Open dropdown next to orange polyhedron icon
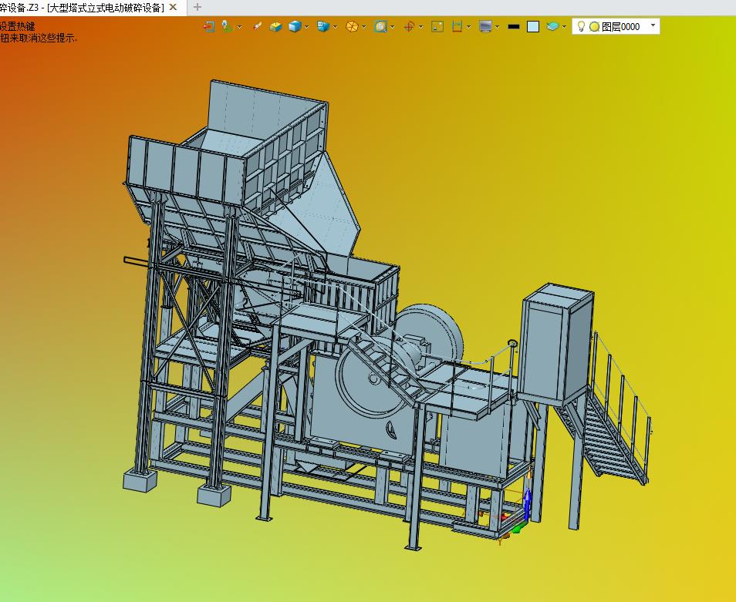 pyautogui.click(x=364, y=27)
